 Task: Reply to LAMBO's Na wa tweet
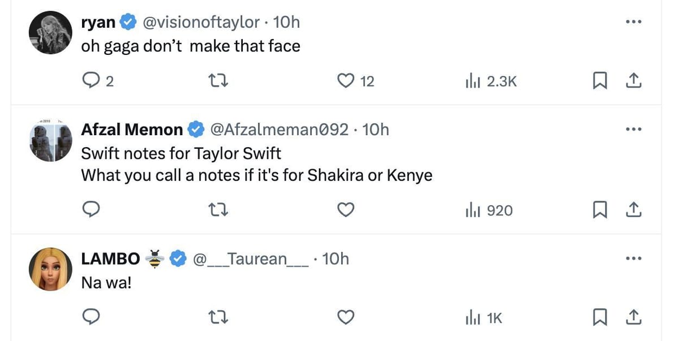(91, 318)
